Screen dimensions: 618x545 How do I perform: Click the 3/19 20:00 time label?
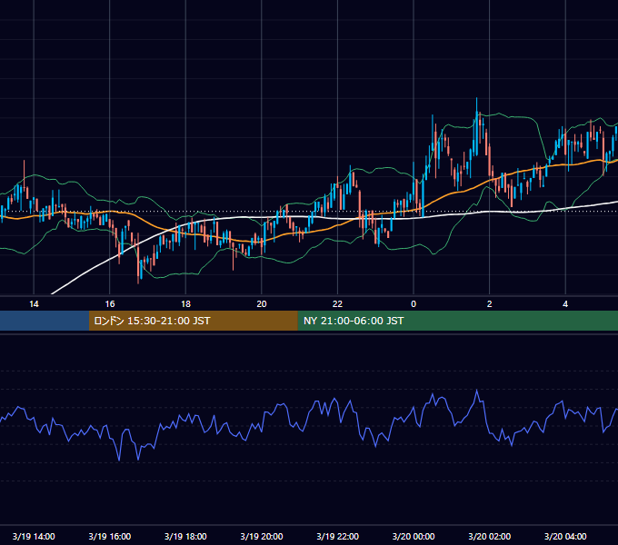tap(262, 536)
